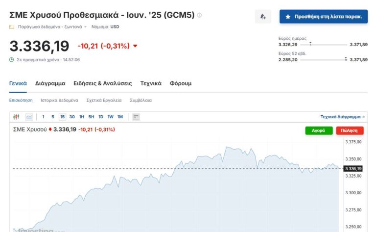Open the Ιστορικά Δεδομένα sub-link
Viewport: 376px width, 232px height.
coord(59,100)
